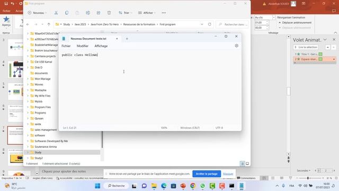Click Lire la sélection button
339x191 pixels.
tap(306, 47)
